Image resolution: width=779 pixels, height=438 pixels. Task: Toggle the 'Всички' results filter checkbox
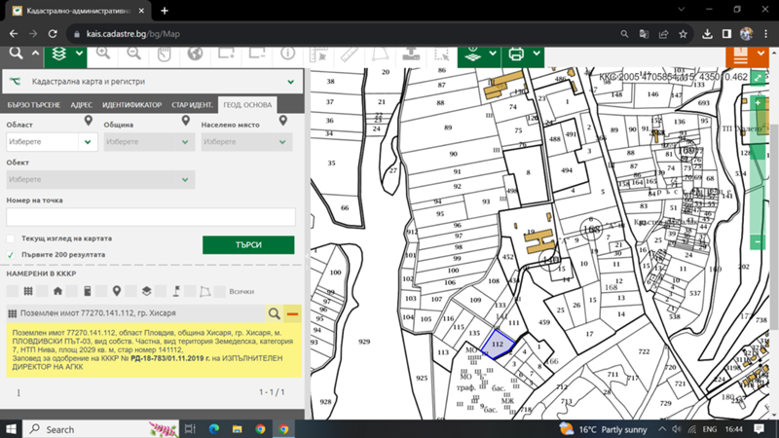220,291
